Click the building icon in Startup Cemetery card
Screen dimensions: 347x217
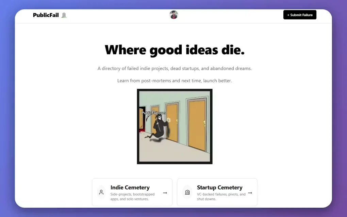coord(187,192)
